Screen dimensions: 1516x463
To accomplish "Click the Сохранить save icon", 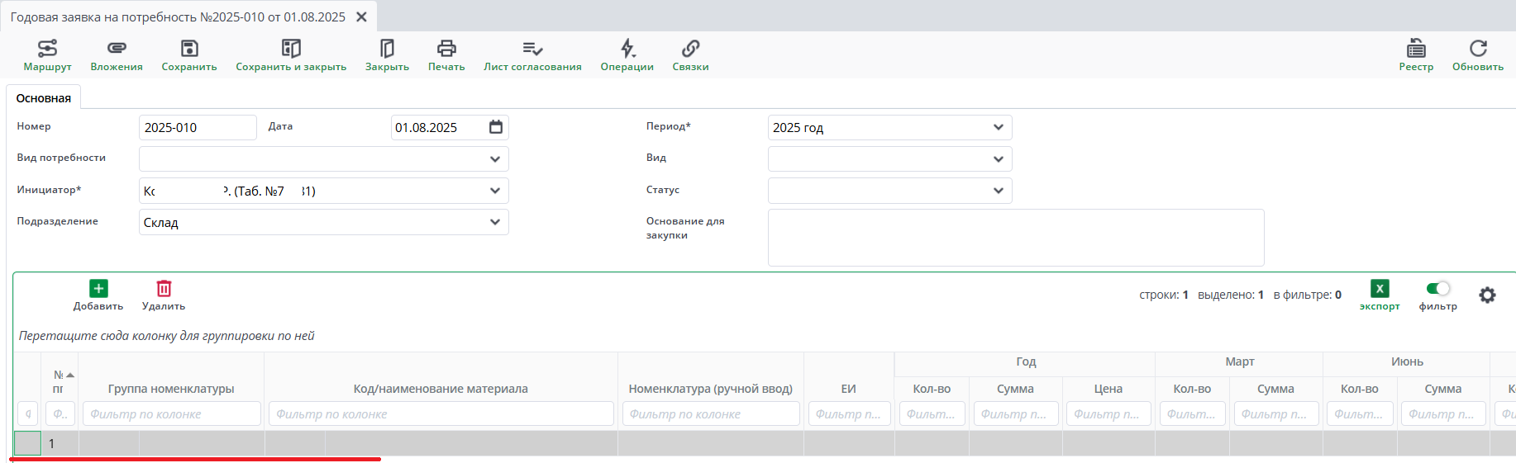I will click(189, 49).
